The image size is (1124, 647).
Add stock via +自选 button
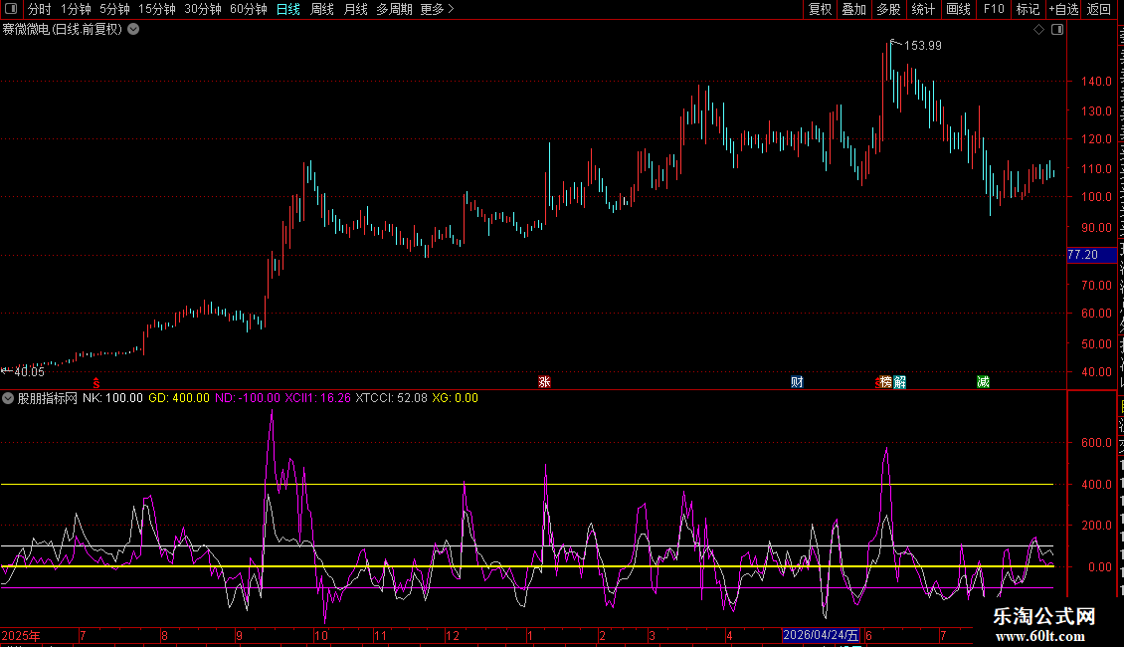[x=1063, y=9]
